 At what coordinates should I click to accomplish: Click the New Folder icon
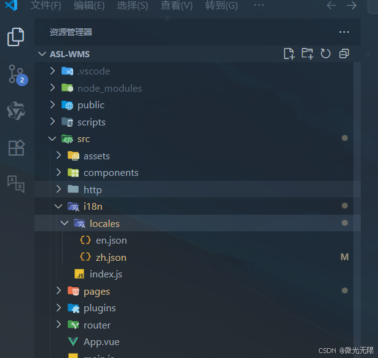307,54
